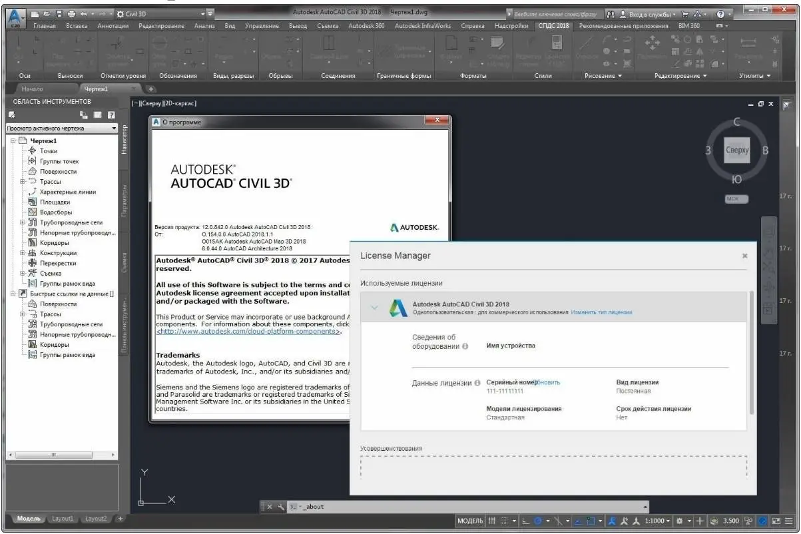Click the Customization menu icon in status bar
Screen dimensions: 801x534
[790, 521]
